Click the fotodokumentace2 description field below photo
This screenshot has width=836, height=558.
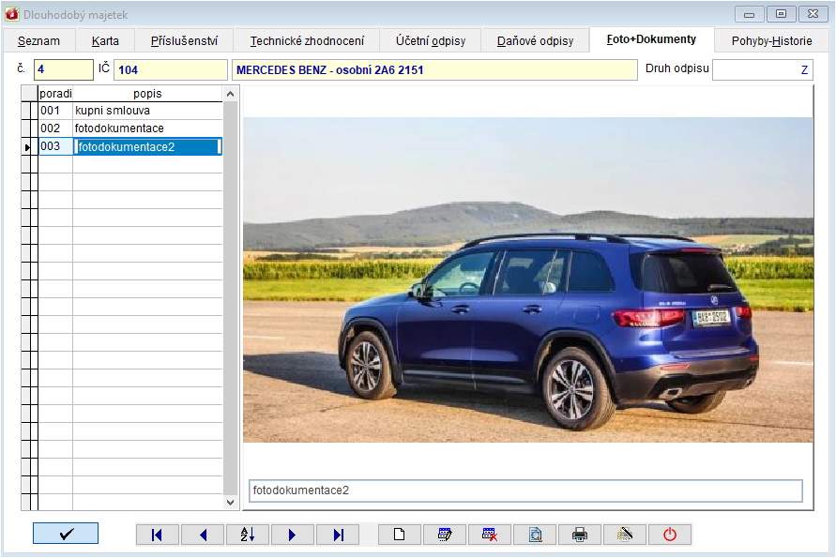pyautogui.click(x=525, y=490)
